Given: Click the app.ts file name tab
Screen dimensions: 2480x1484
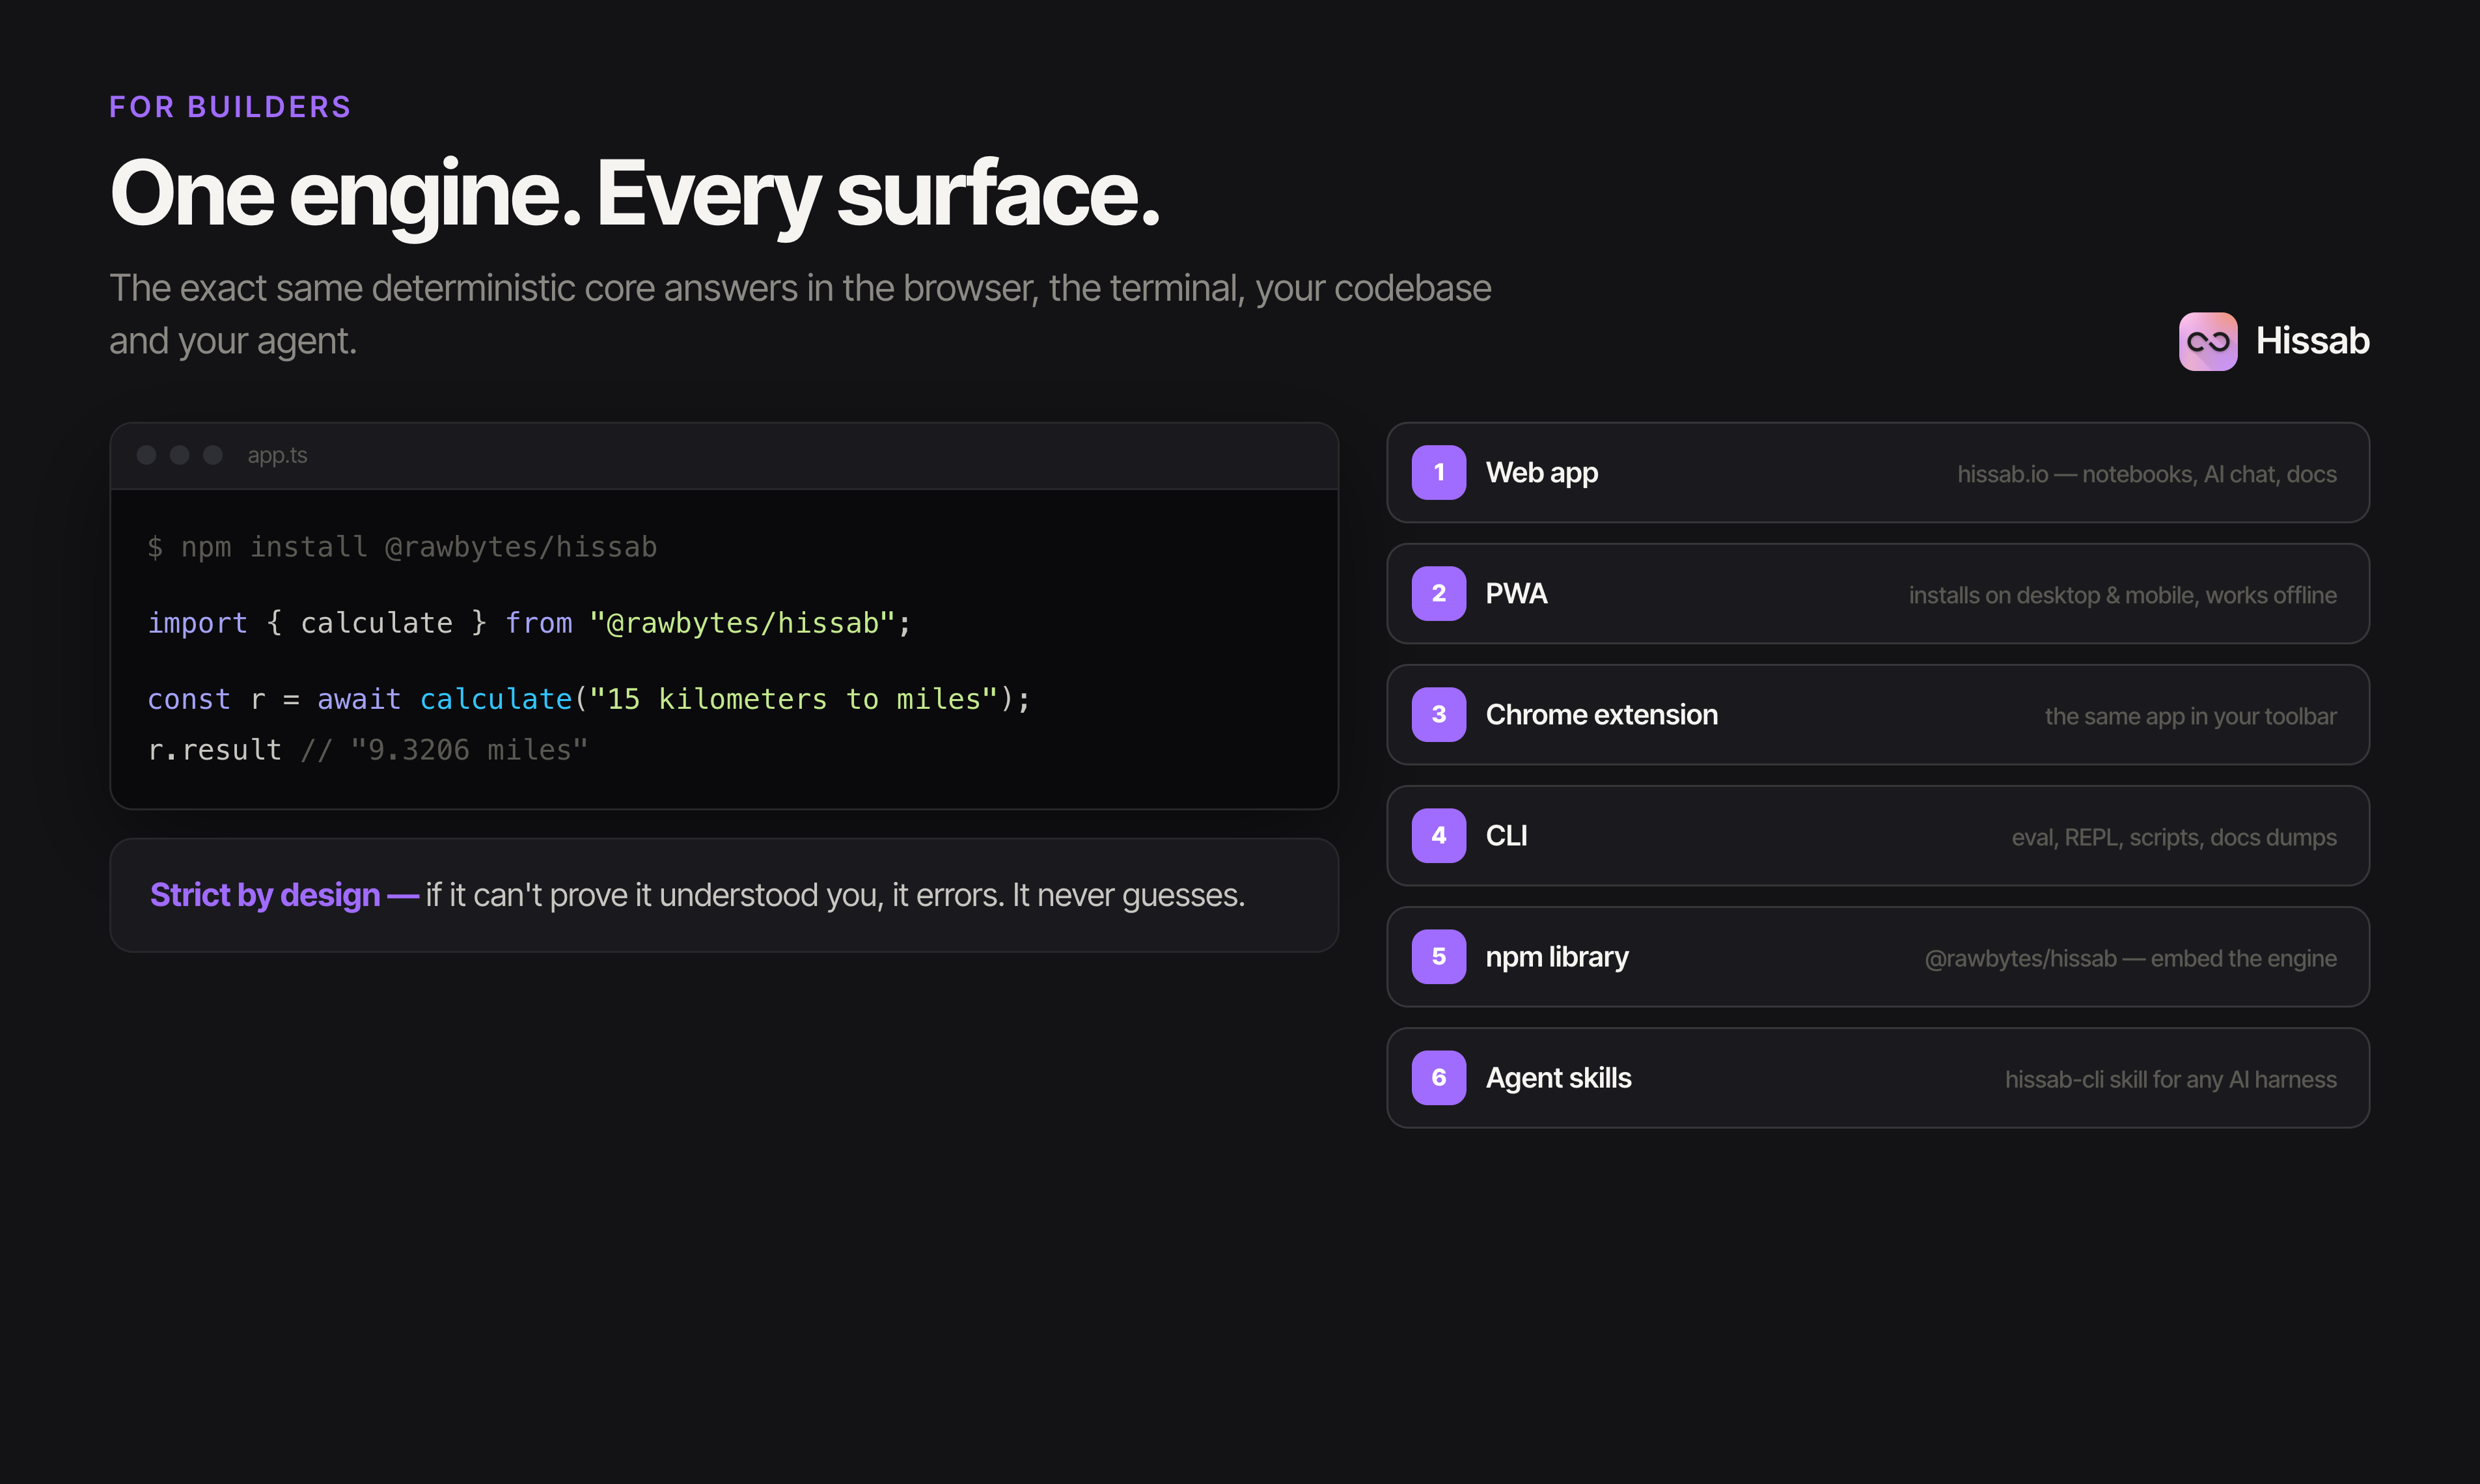Looking at the screenshot, I should pos(277,455).
